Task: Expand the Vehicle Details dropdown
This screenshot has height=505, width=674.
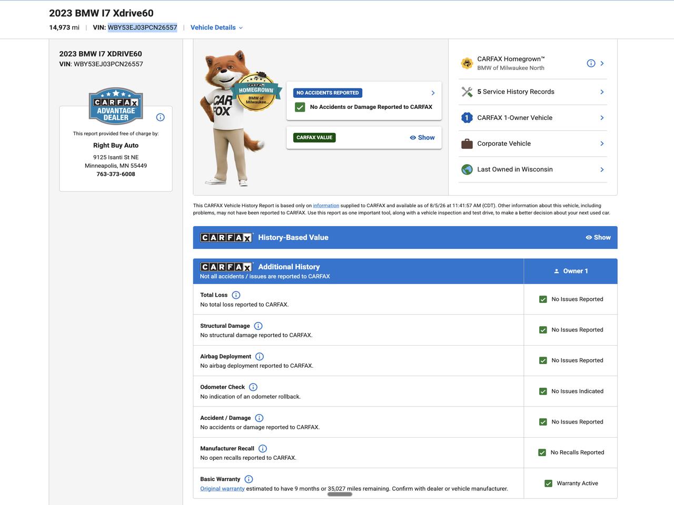Action: coord(216,27)
